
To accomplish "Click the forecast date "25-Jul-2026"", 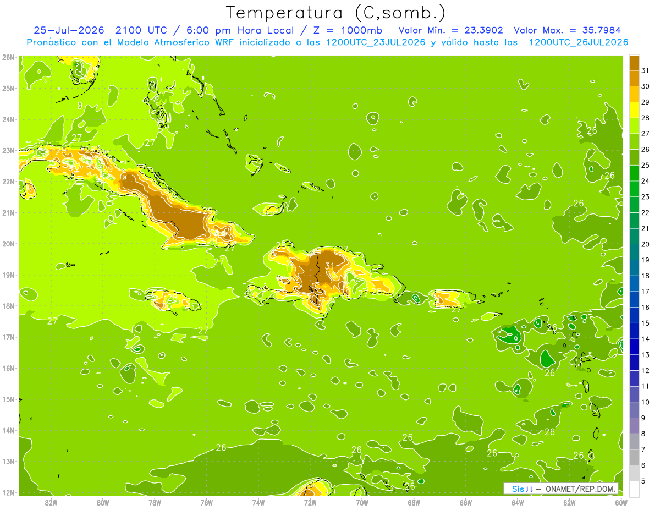I will point(68,30).
